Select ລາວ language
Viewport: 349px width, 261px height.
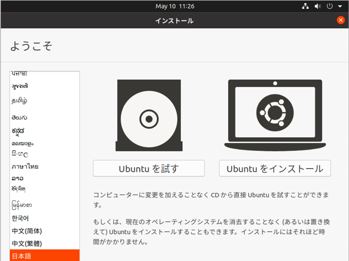click(x=44, y=178)
